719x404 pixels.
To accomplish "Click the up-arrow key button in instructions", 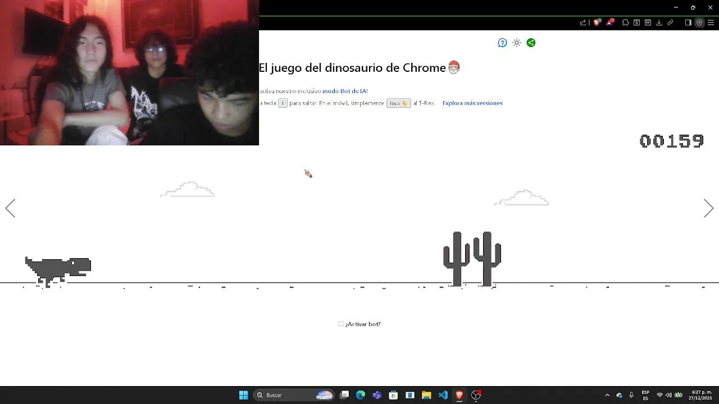I will (x=283, y=103).
